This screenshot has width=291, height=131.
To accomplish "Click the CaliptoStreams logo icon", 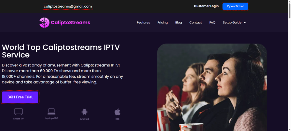I will coord(44,23).
